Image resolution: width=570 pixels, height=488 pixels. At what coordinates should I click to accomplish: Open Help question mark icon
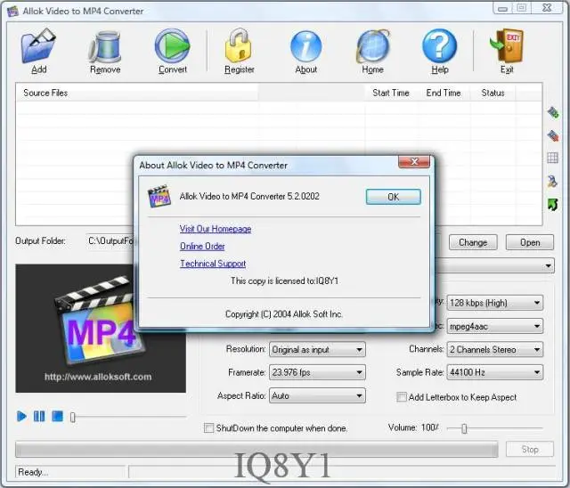tap(439, 45)
